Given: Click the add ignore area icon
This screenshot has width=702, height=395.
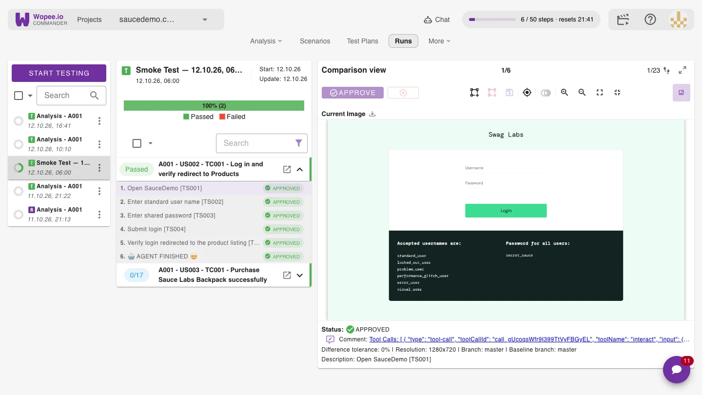Looking at the screenshot, I should coord(474,93).
